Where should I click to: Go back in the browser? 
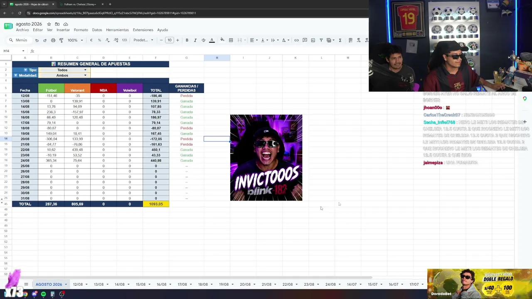tap(5, 13)
